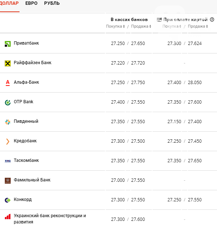Viewport: 217px width, 229px height.
Task: Sort by bank cash desk Продажа rate
Action: (x=141, y=26)
